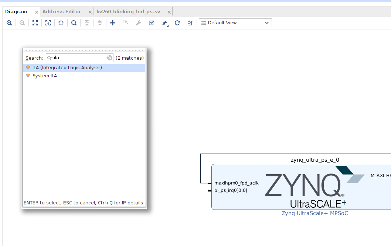391x246 pixels.
Task: Run Validate Design checkmark icon
Action: click(x=152, y=23)
